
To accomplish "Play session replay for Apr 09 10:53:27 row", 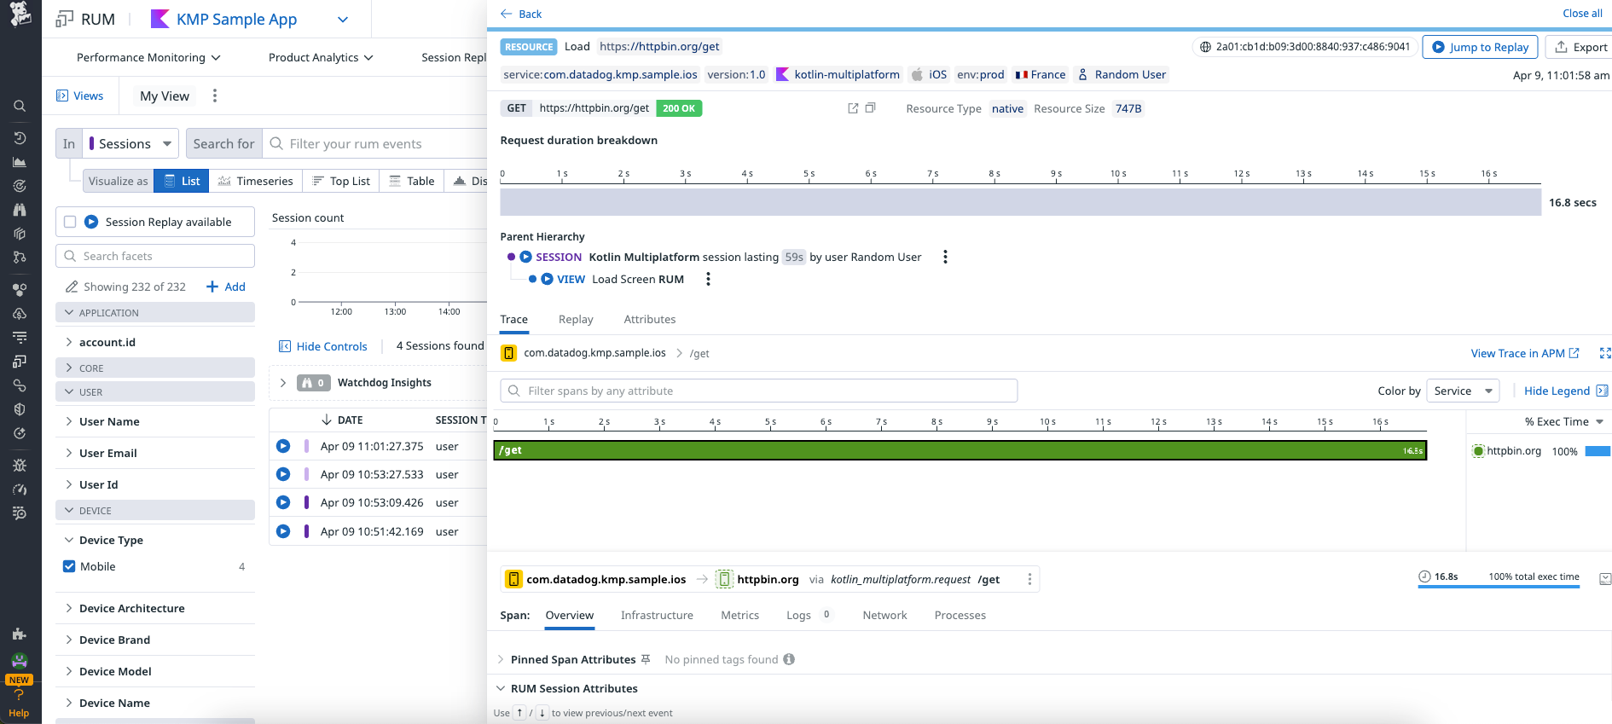I will [283, 474].
